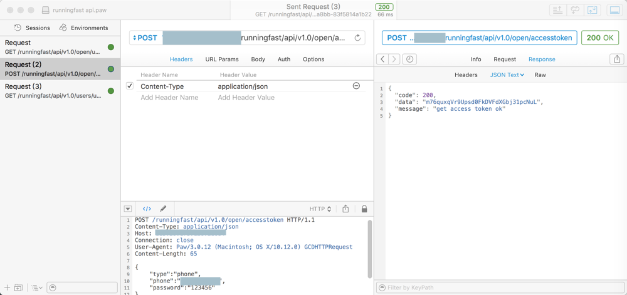The image size is (627, 295).
Task: Select the Response tab
Action: tap(542, 59)
